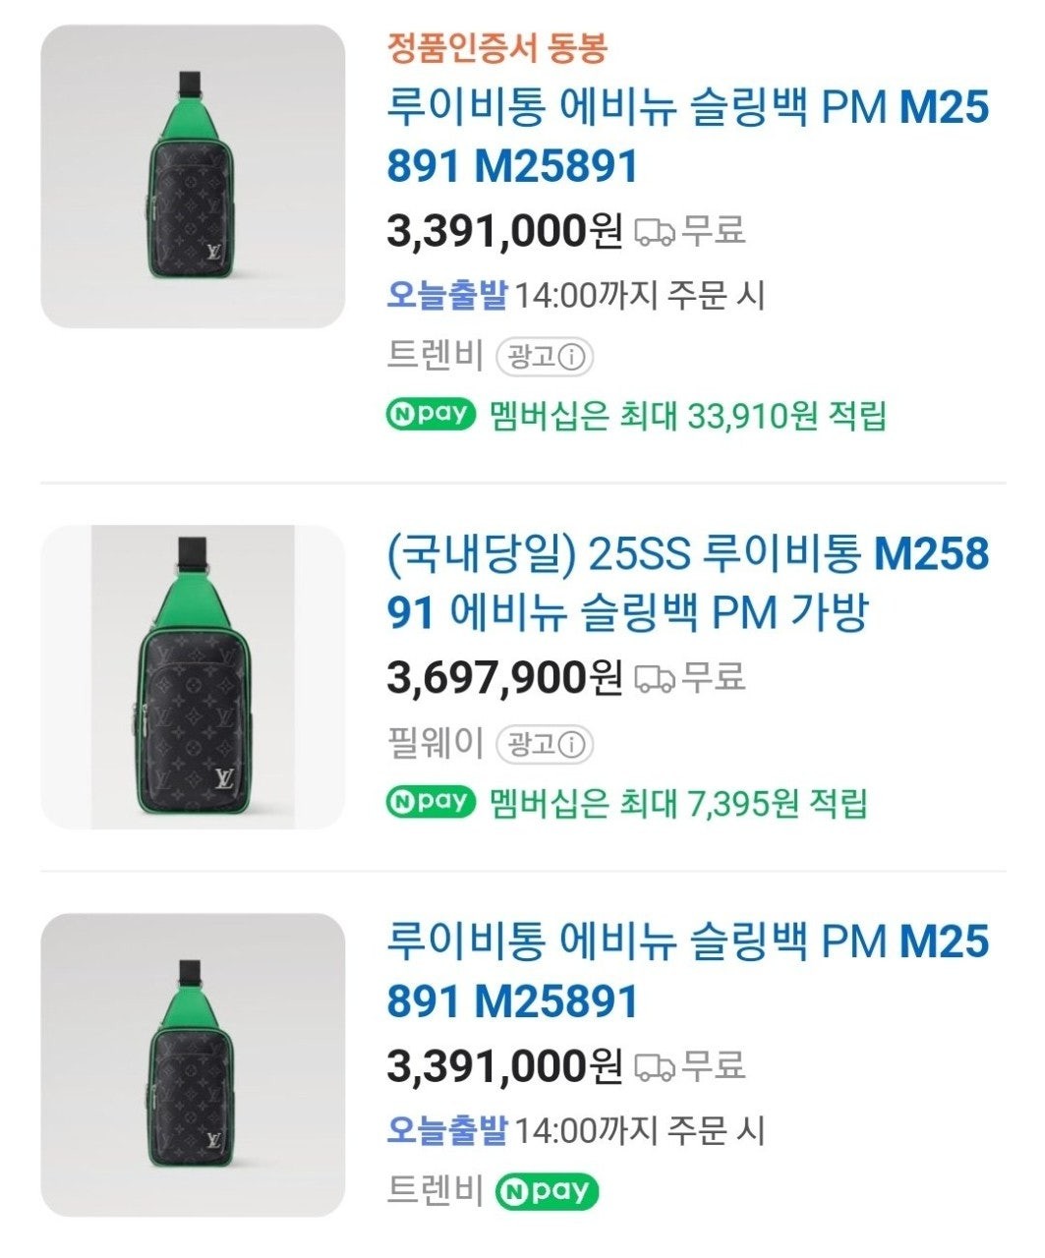Click Npay icon in first listing
Screen dimensions: 1045x1258
tap(431, 415)
